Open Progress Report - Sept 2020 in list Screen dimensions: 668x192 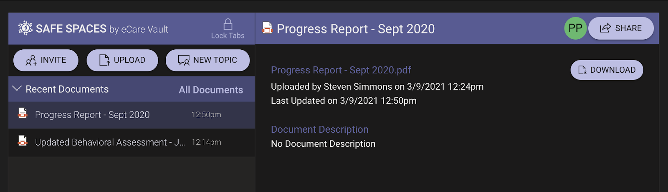92,115
